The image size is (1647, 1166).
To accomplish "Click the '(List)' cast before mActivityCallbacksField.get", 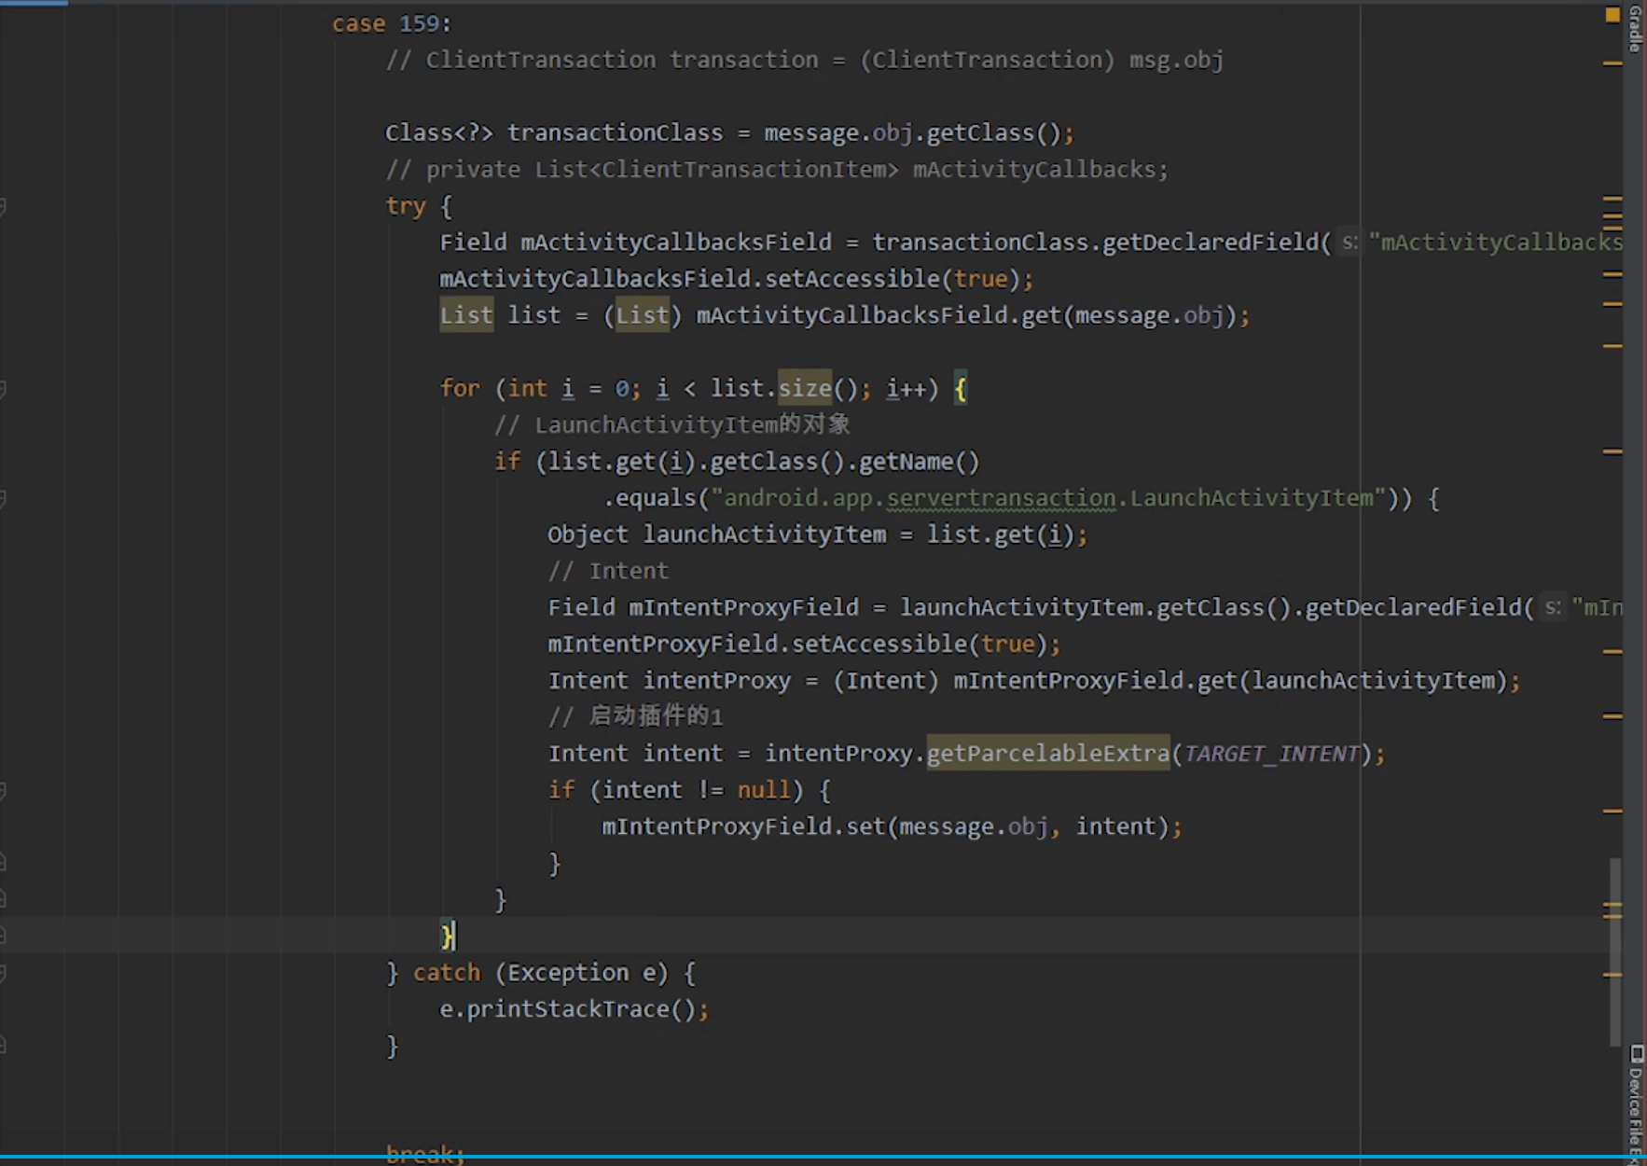I will (643, 315).
